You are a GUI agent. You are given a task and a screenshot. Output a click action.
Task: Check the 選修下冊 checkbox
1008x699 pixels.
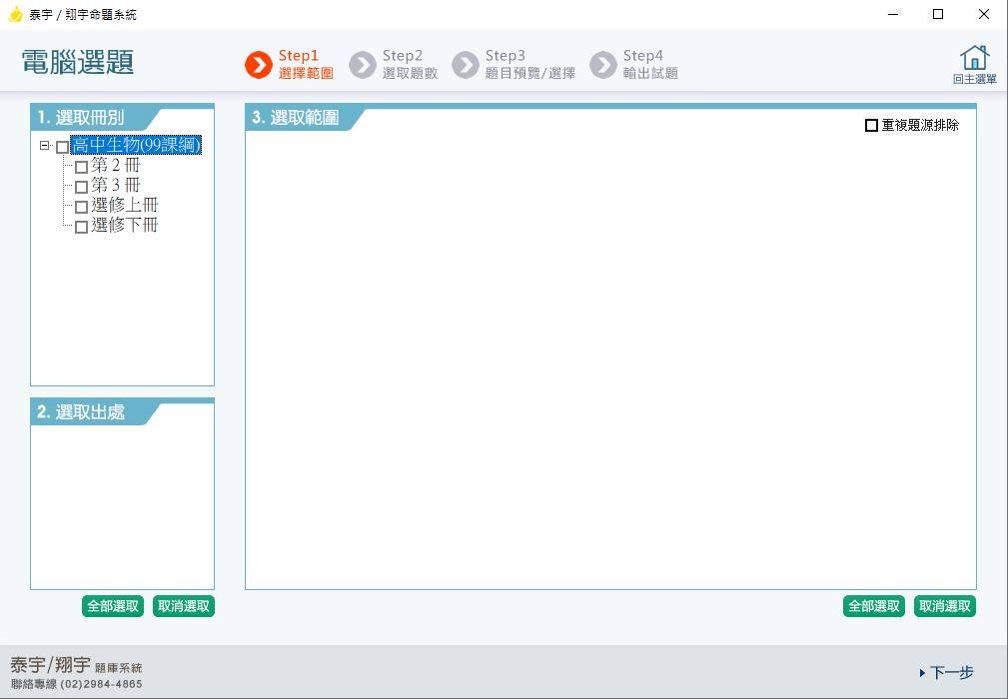82,227
